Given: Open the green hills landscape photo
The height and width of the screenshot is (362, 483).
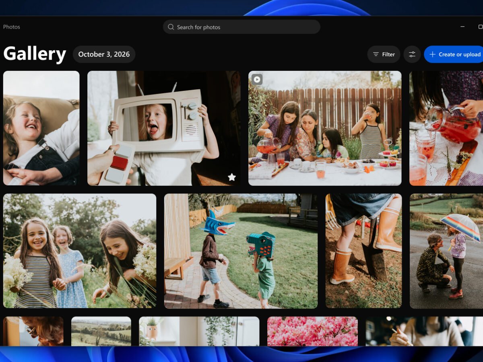Looking at the screenshot, I should click(x=101, y=331).
